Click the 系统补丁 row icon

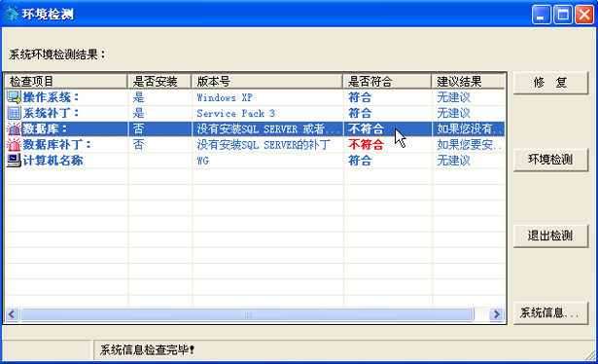coord(14,113)
